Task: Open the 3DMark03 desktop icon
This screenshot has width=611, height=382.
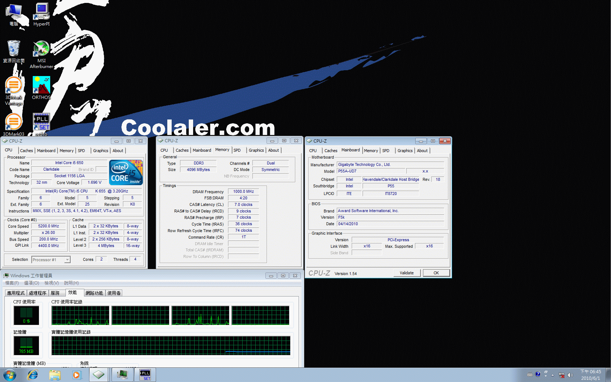Action: pos(14,124)
